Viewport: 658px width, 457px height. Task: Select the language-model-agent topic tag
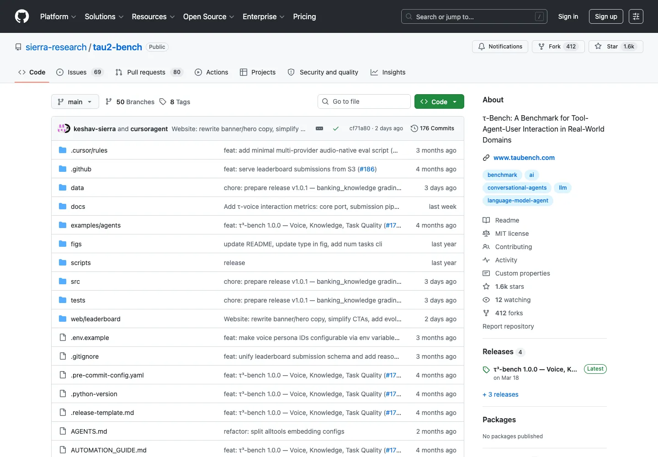pos(518,201)
